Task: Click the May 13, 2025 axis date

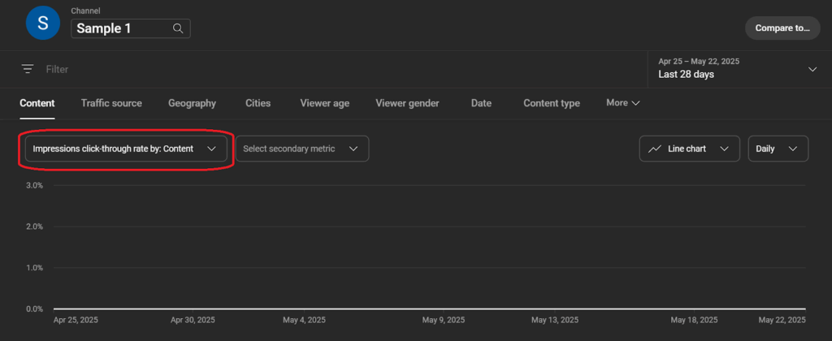Action: tap(555, 321)
